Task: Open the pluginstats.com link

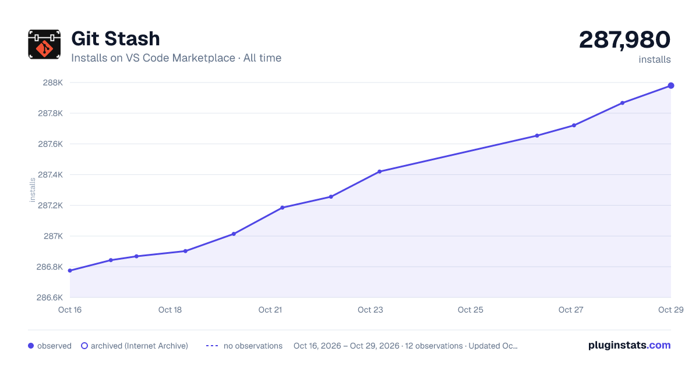Action: [x=629, y=345]
